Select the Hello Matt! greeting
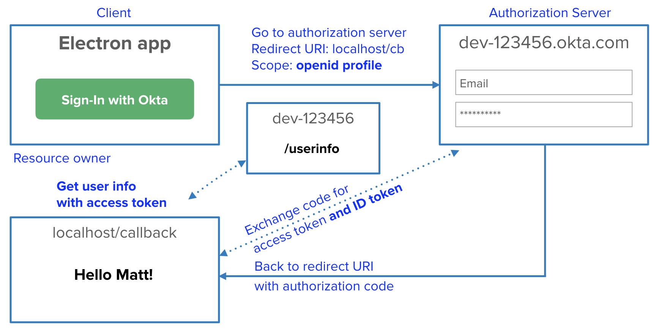 point(114,274)
